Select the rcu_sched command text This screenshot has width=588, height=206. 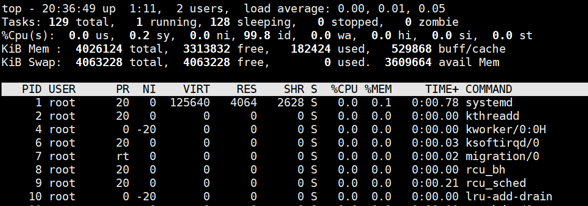[496, 183]
